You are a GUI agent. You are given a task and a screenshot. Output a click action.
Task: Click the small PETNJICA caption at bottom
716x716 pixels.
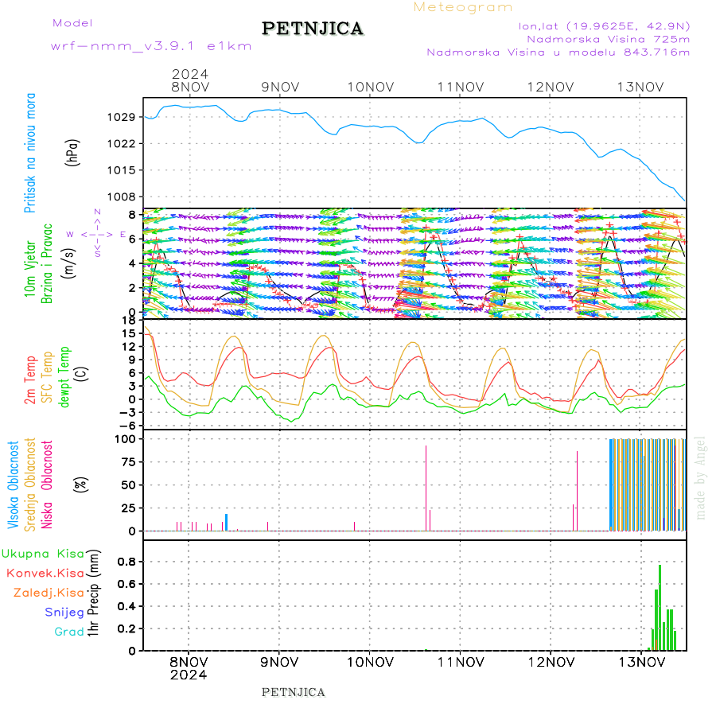click(x=293, y=692)
